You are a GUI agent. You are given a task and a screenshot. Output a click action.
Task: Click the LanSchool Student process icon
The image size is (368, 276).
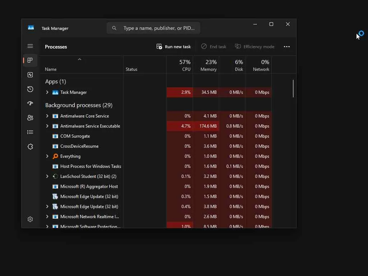(x=55, y=176)
